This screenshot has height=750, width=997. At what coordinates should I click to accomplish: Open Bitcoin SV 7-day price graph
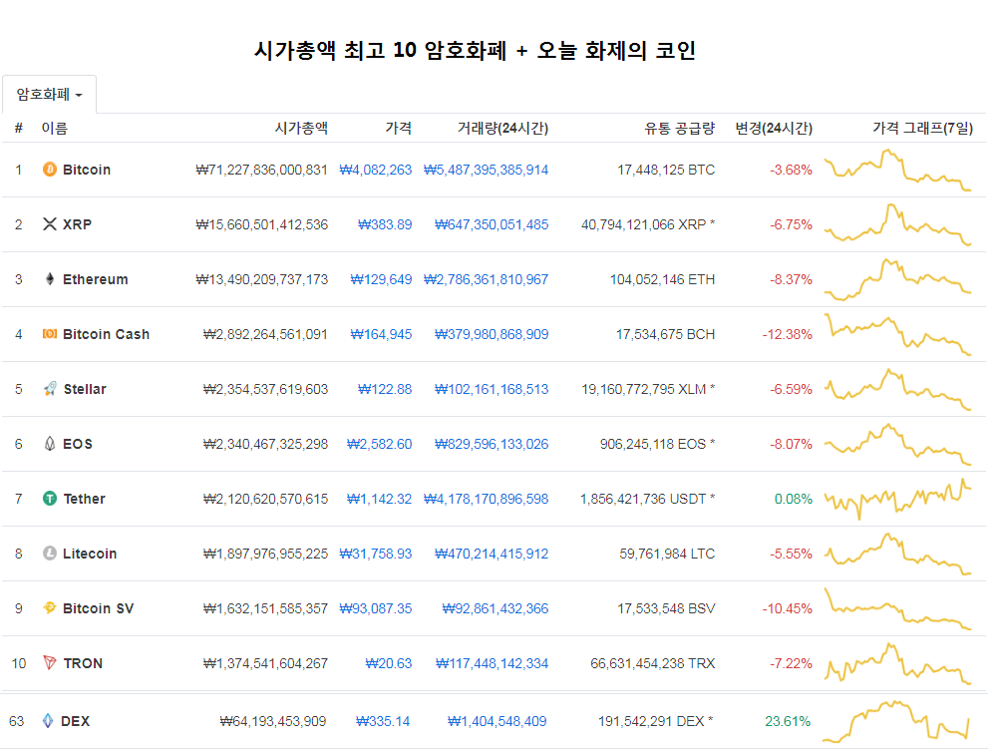pyautogui.click(x=898, y=608)
